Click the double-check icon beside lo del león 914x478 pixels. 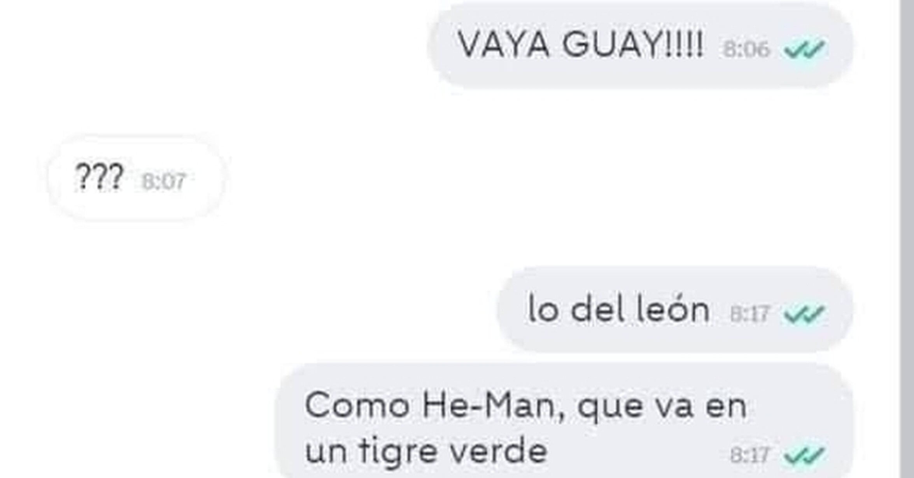[804, 314]
